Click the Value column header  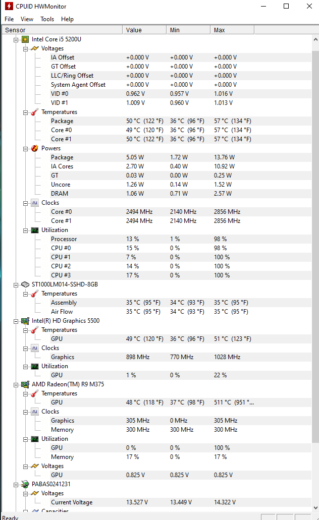click(x=144, y=30)
